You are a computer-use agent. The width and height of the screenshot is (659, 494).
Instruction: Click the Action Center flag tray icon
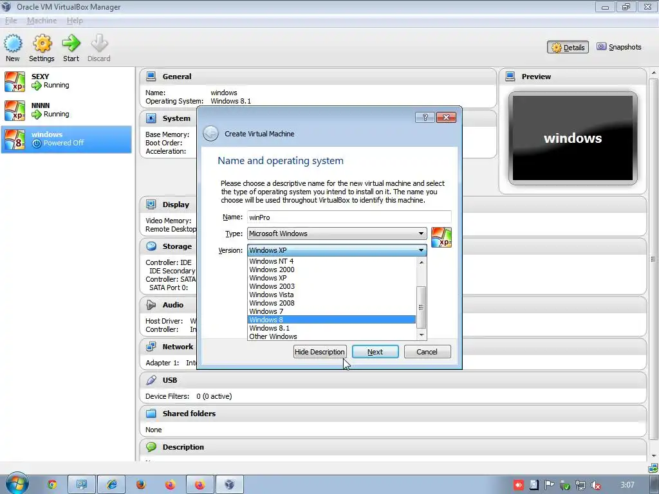550,485
